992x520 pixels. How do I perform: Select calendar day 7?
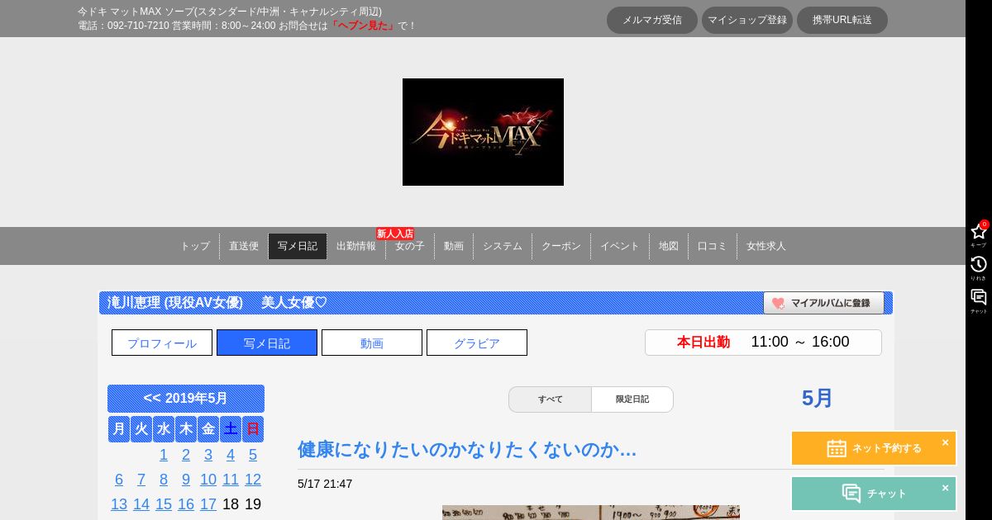(x=141, y=480)
